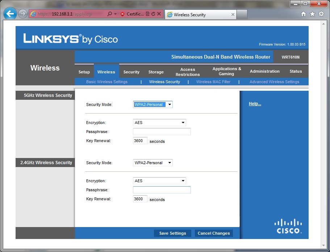Go to Wireless MAC Filter

(213, 82)
